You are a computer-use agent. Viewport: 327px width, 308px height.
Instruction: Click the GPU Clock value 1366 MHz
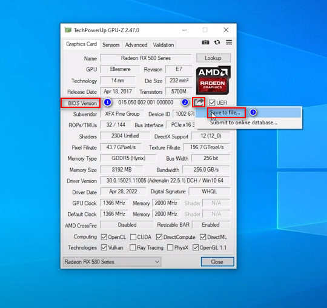point(114,203)
